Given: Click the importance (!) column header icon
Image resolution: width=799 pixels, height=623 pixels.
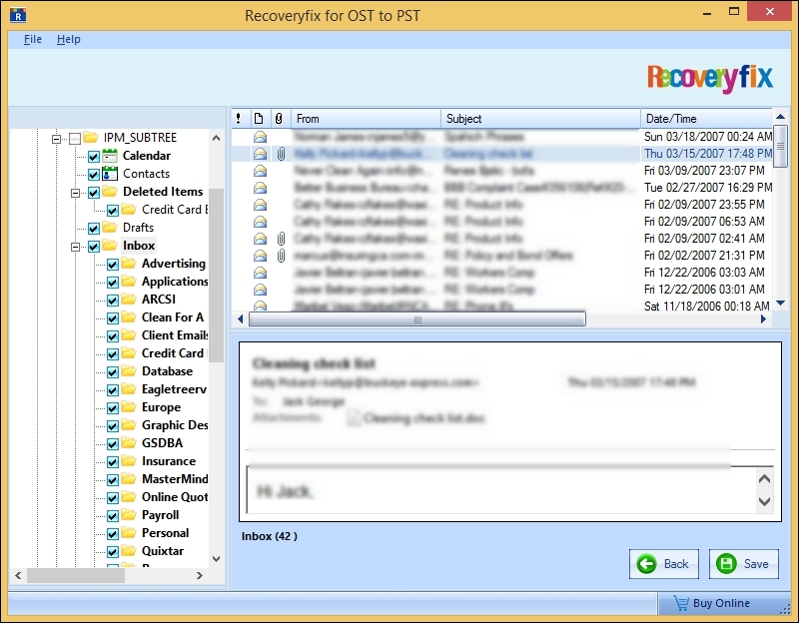Looking at the screenshot, I should pyautogui.click(x=238, y=118).
